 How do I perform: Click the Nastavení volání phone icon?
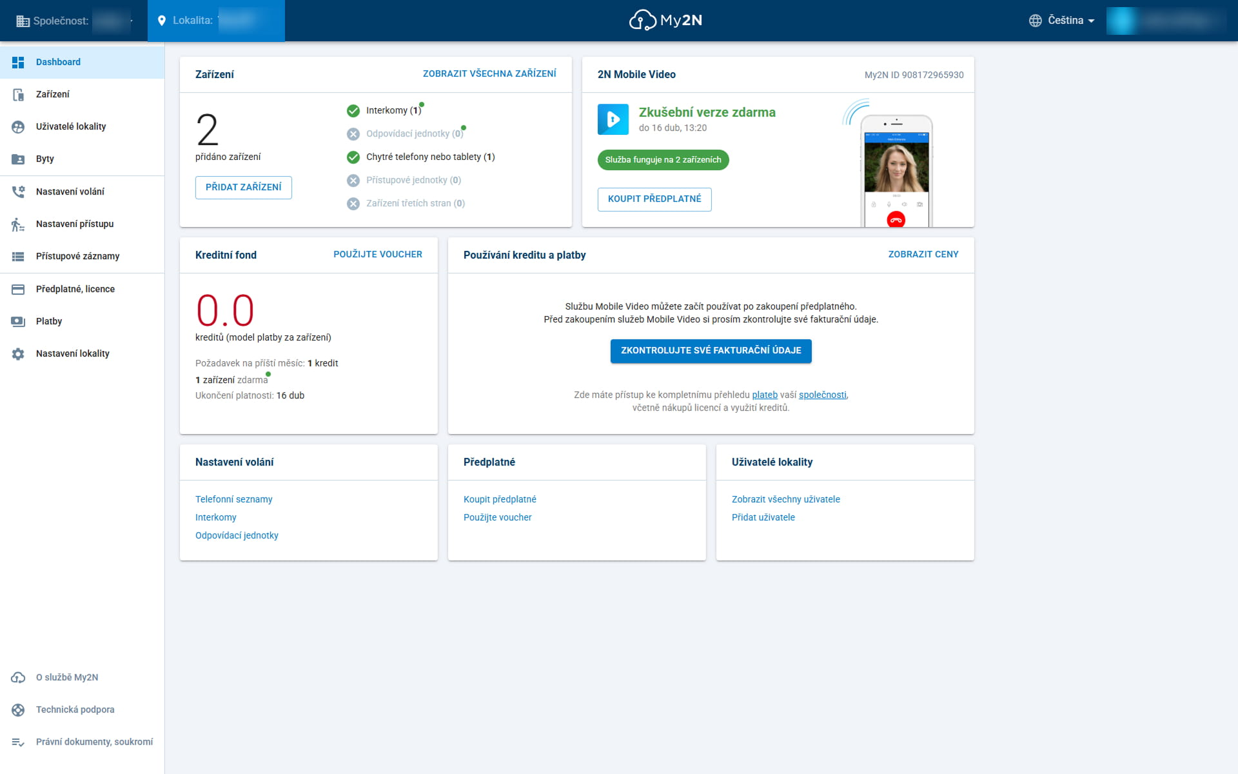pyautogui.click(x=18, y=192)
